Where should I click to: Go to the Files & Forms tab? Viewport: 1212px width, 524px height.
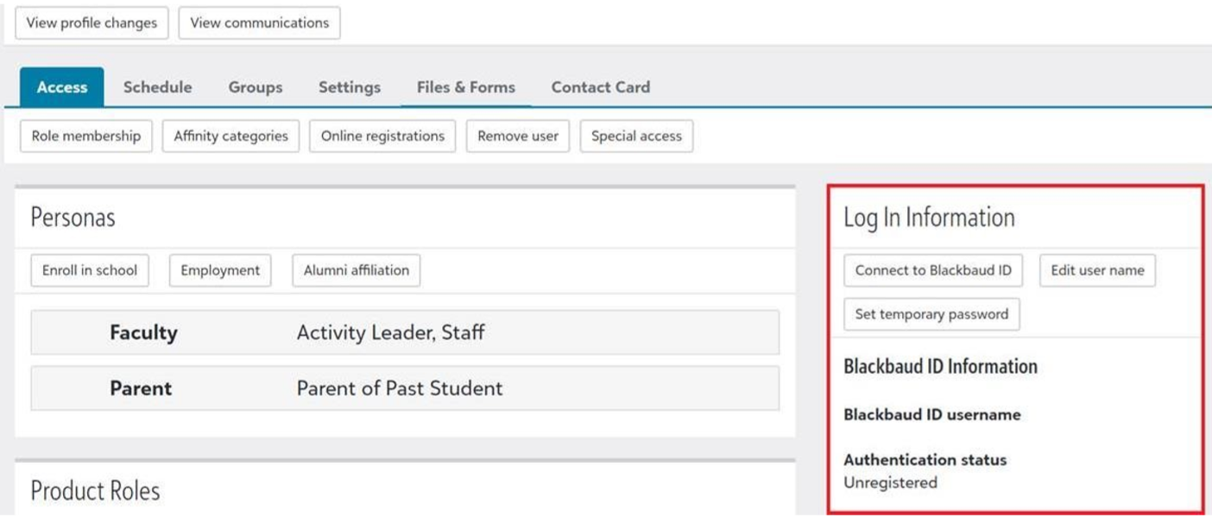[465, 87]
